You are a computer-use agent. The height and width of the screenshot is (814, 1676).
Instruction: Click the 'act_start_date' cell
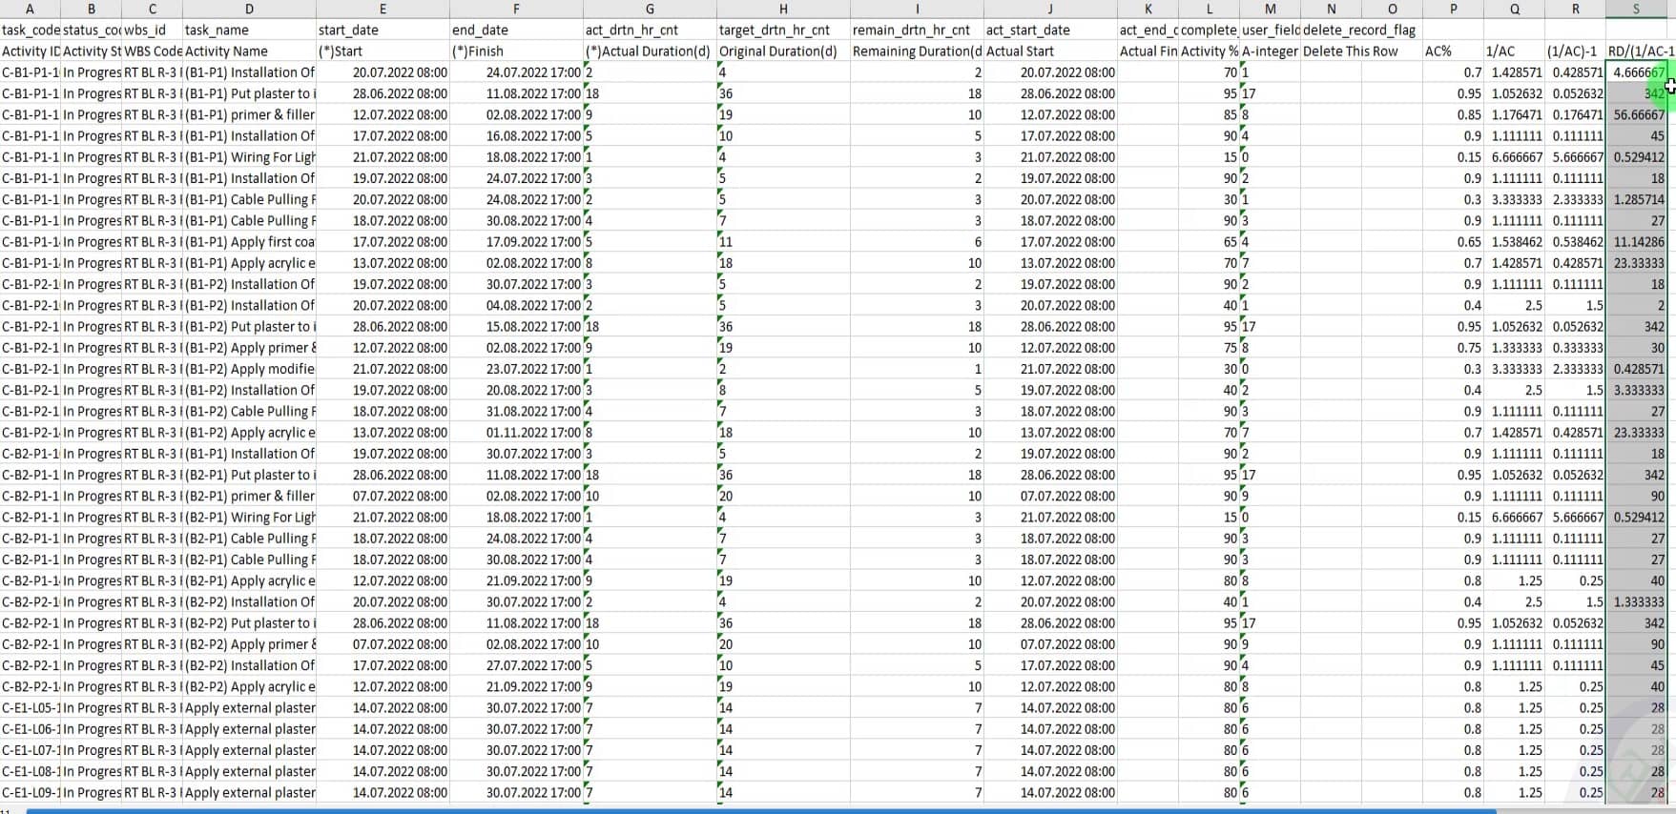[1050, 31]
